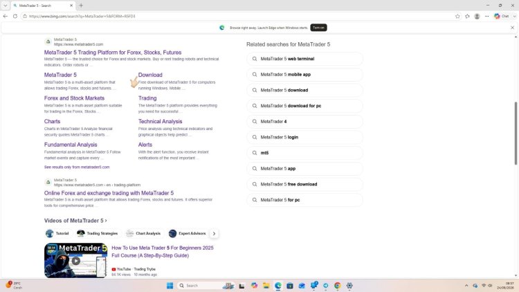Open the favorites list icon in toolbar
The image size is (519, 292).
tap(467, 16)
